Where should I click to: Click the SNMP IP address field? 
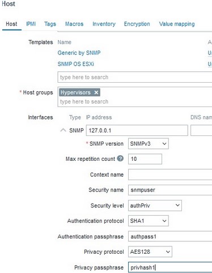click(x=137, y=130)
